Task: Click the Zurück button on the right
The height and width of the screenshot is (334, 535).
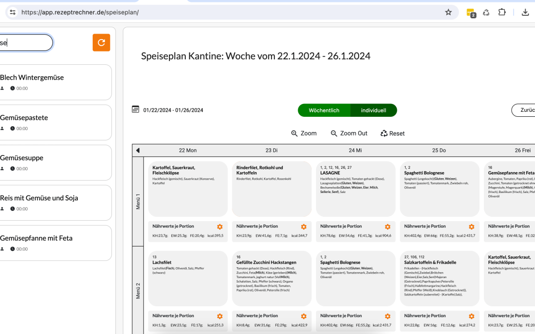Action: point(526,110)
